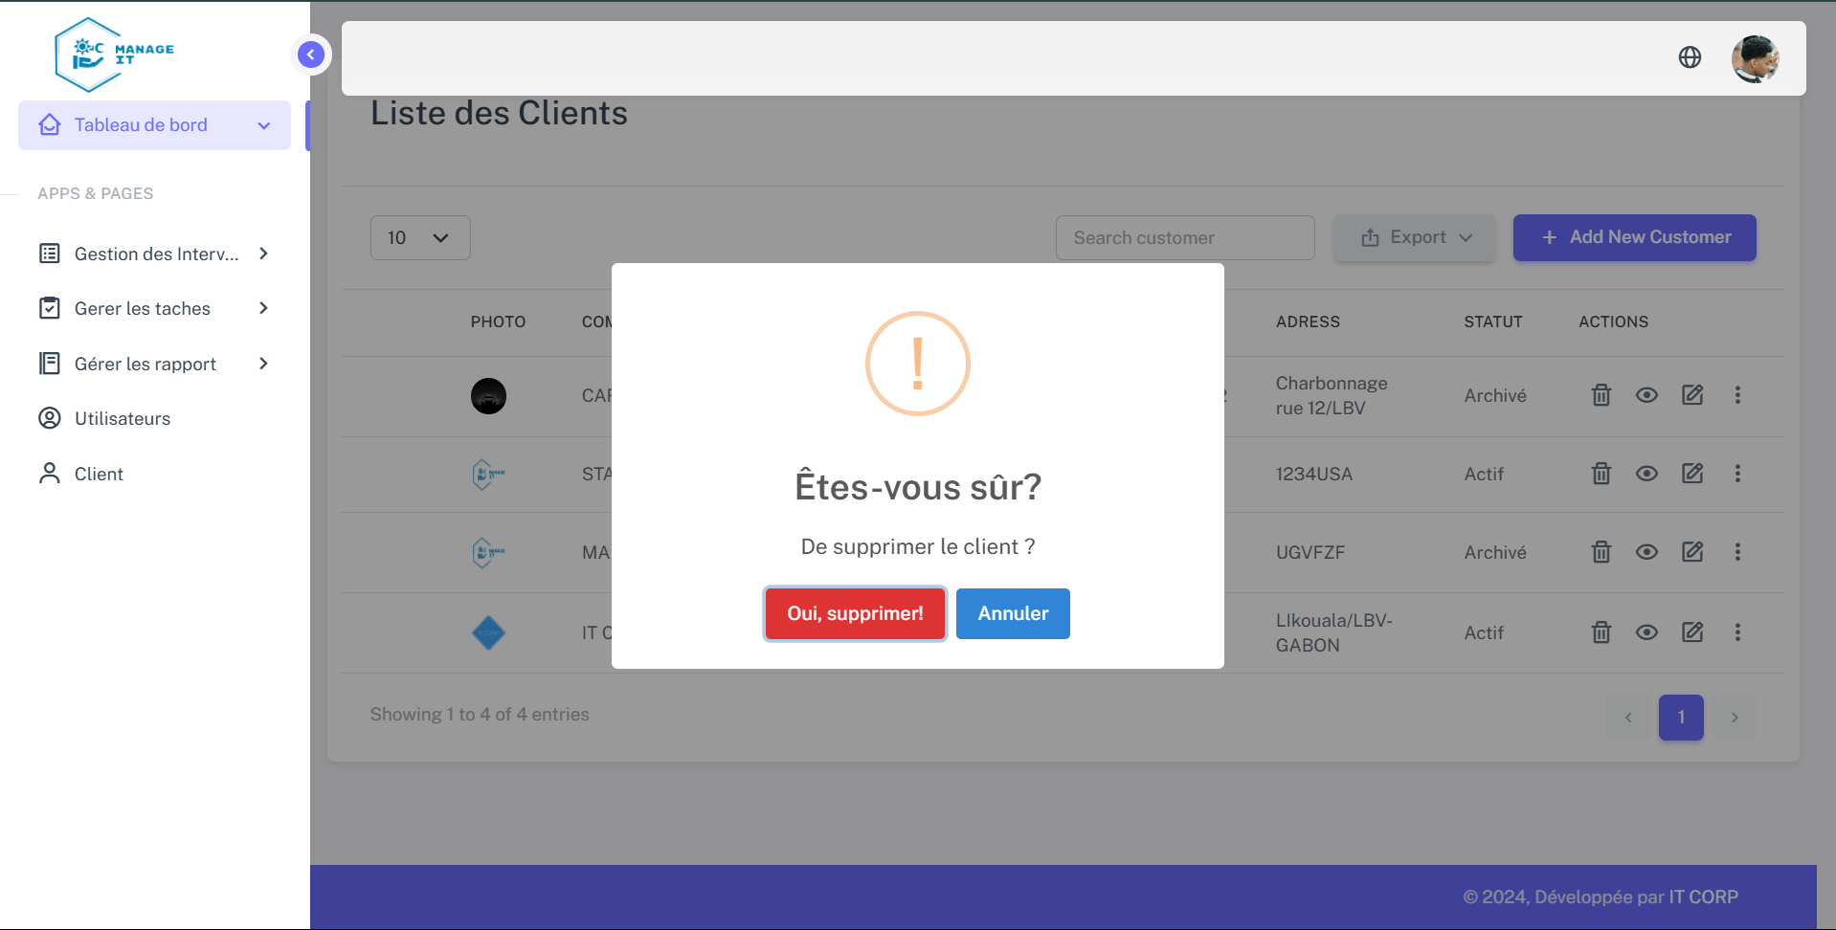This screenshot has width=1836, height=930.
Task: Show details of LIkouala/LBV-GABON client with eye icon
Action: (x=1646, y=632)
